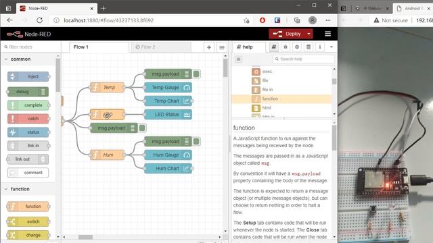Viewport: 433px width, 243px height.
Task: Select the status node in palette
Action: tap(28, 132)
